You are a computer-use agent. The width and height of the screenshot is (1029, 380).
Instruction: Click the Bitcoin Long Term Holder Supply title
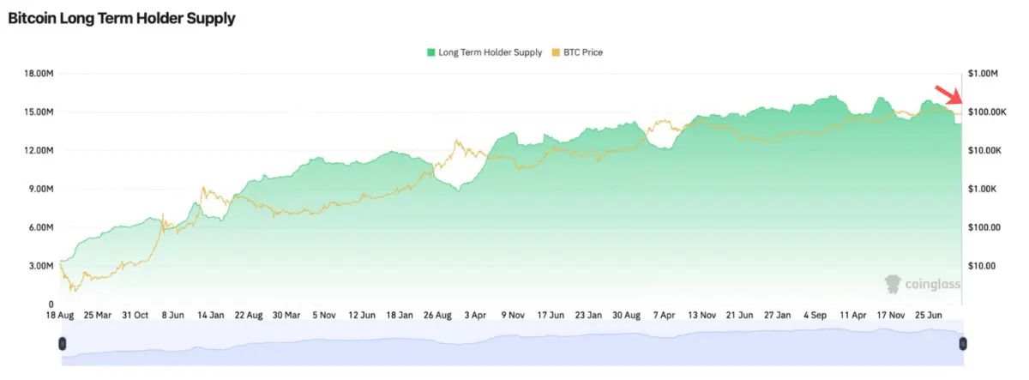[121, 17]
